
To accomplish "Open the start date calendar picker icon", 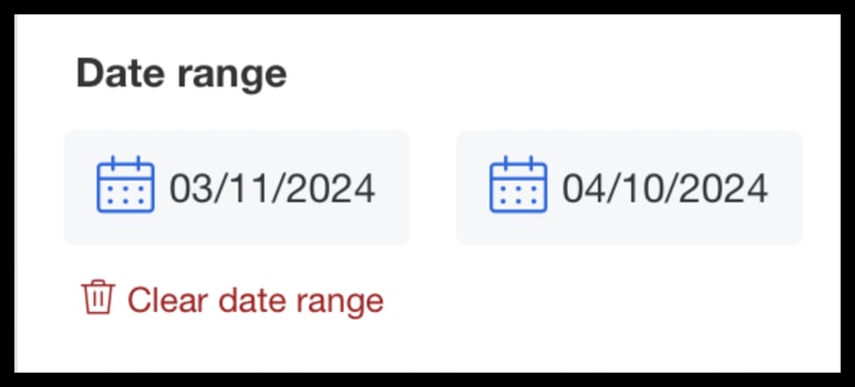I will click(x=125, y=186).
